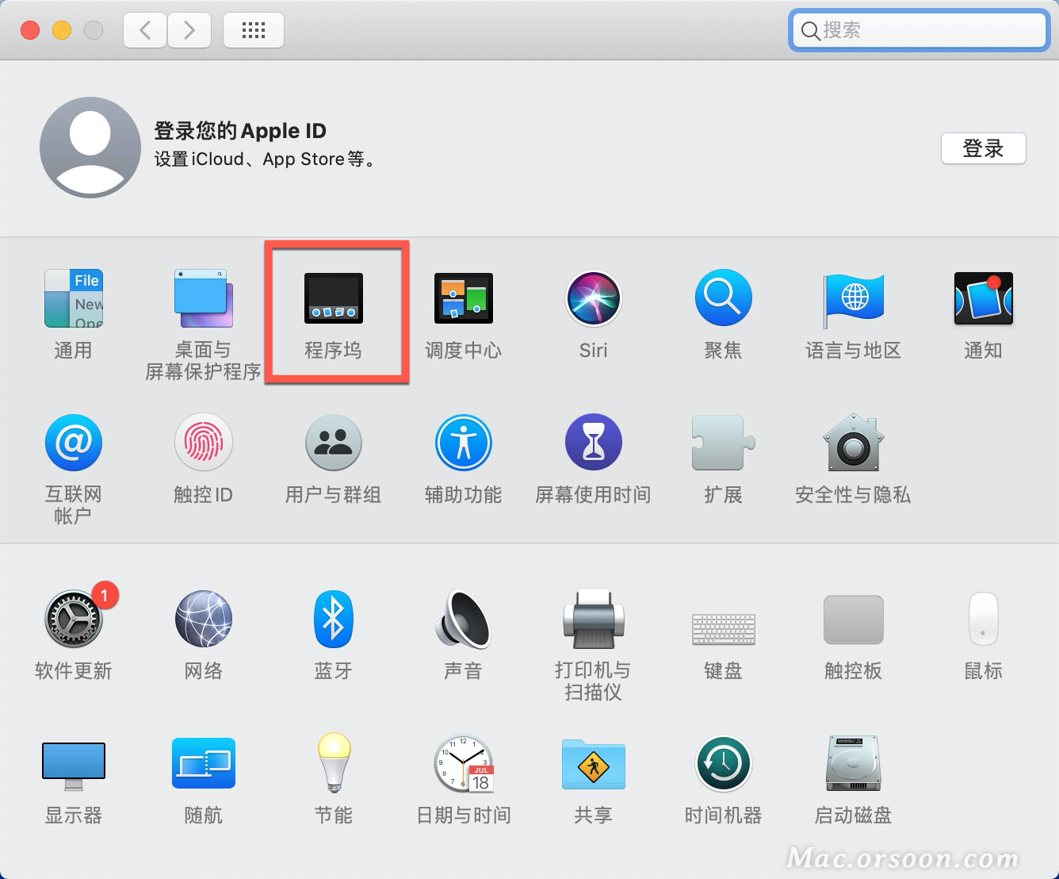Open 蓝牙 (Bluetooth) preferences
The width and height of the screenshot is (1059, 879).
pos(333,618)
